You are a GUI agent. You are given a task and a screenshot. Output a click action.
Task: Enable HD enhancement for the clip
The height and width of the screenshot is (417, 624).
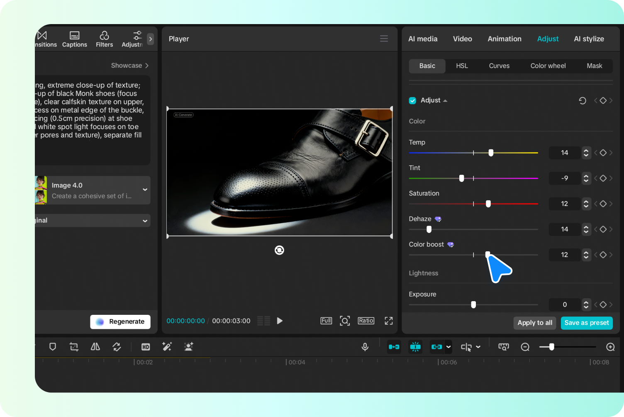tap(146, 347)
